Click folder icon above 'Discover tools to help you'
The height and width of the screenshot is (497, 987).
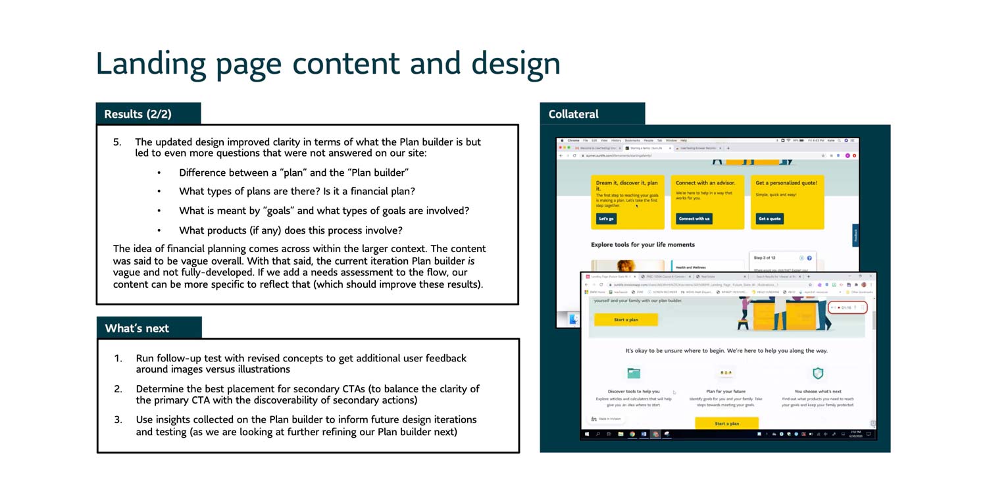point(634,373)
